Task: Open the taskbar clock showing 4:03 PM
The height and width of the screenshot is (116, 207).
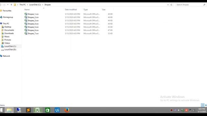Action: [202, 110]
